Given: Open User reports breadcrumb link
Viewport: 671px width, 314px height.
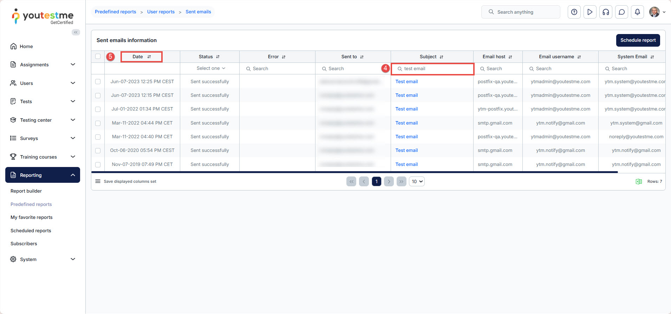Looking at the screenshot, I should pos(161,12).
